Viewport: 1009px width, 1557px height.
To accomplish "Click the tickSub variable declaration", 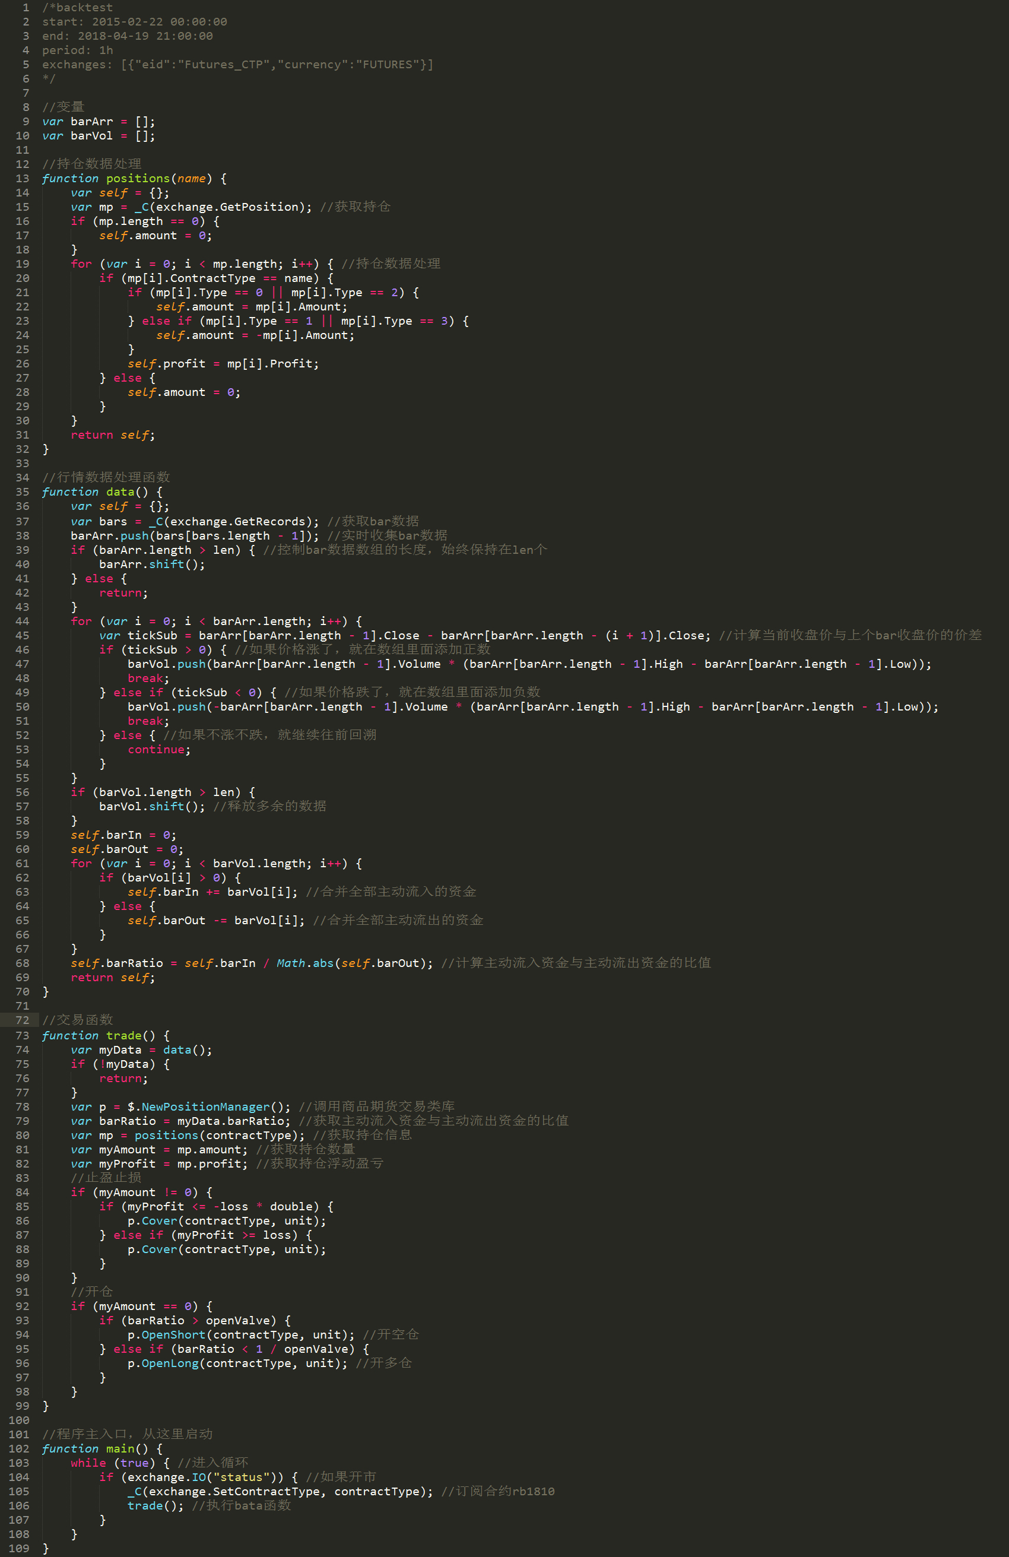I will [152, 635].
